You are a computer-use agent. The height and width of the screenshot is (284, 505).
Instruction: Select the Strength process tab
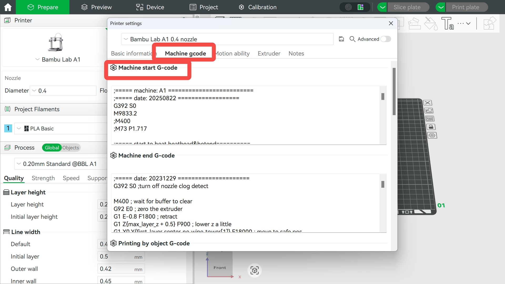click(43, 178)
